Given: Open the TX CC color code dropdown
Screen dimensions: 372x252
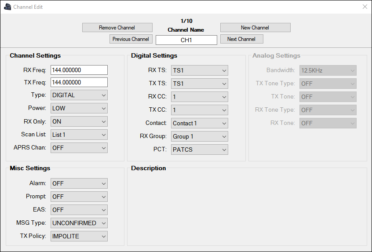Looking at the screenshot, I should pyautogui.click(x=200, y=110).
